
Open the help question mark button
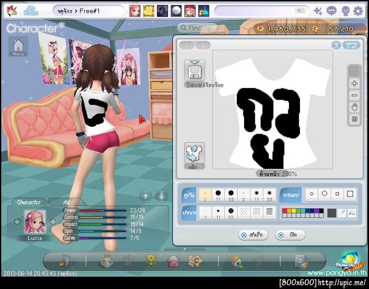[x=336, y=46]
